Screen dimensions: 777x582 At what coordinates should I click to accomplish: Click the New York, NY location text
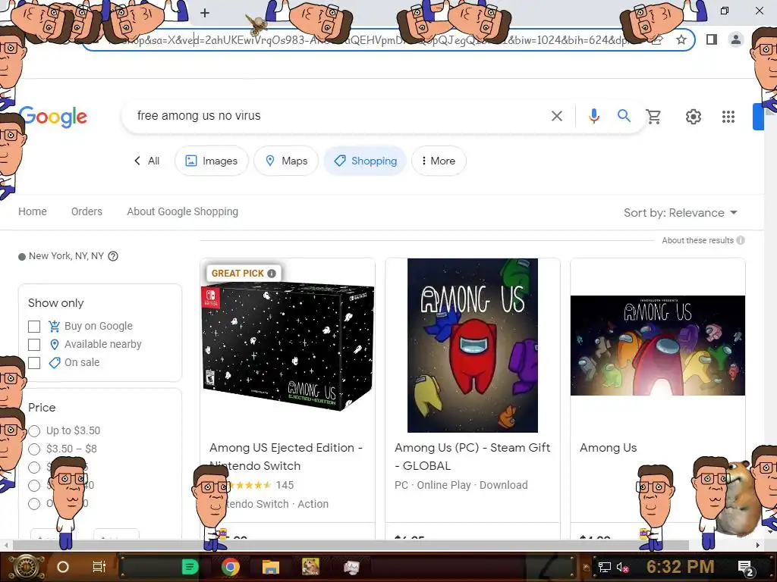[x=67, y=256]
